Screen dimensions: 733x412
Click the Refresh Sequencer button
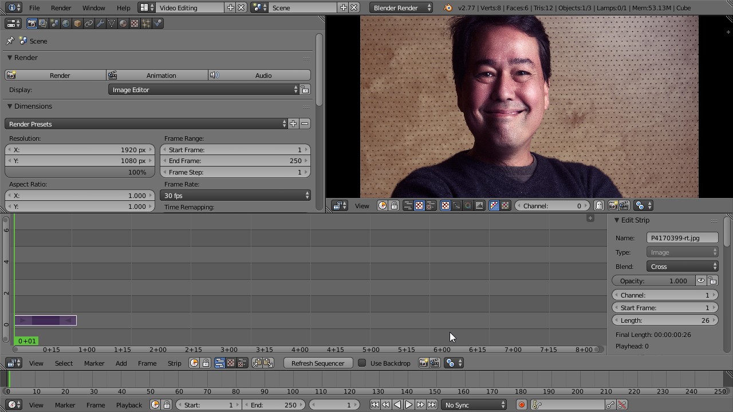[x=318, y=363]
